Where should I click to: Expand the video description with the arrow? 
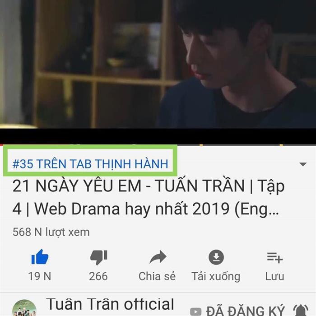tap(303, 164)
